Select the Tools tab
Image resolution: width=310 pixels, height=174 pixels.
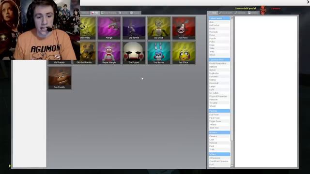(x=213, y=13)
